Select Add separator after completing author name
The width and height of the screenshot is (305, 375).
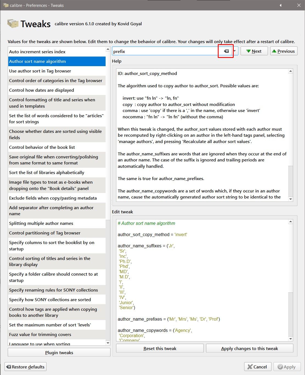(57, 211)
